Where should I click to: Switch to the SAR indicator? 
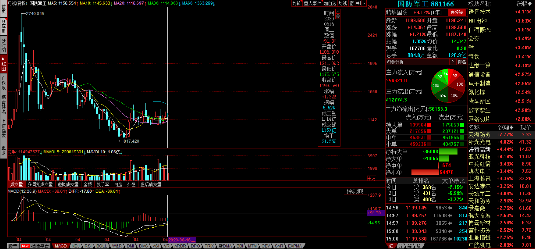pyautogui.click(x=279, y=246)
